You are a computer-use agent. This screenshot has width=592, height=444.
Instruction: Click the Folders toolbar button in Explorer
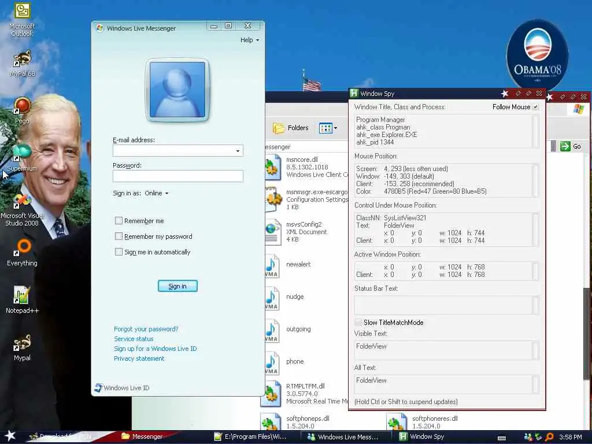pyautogui.click(x=290, y=128)
